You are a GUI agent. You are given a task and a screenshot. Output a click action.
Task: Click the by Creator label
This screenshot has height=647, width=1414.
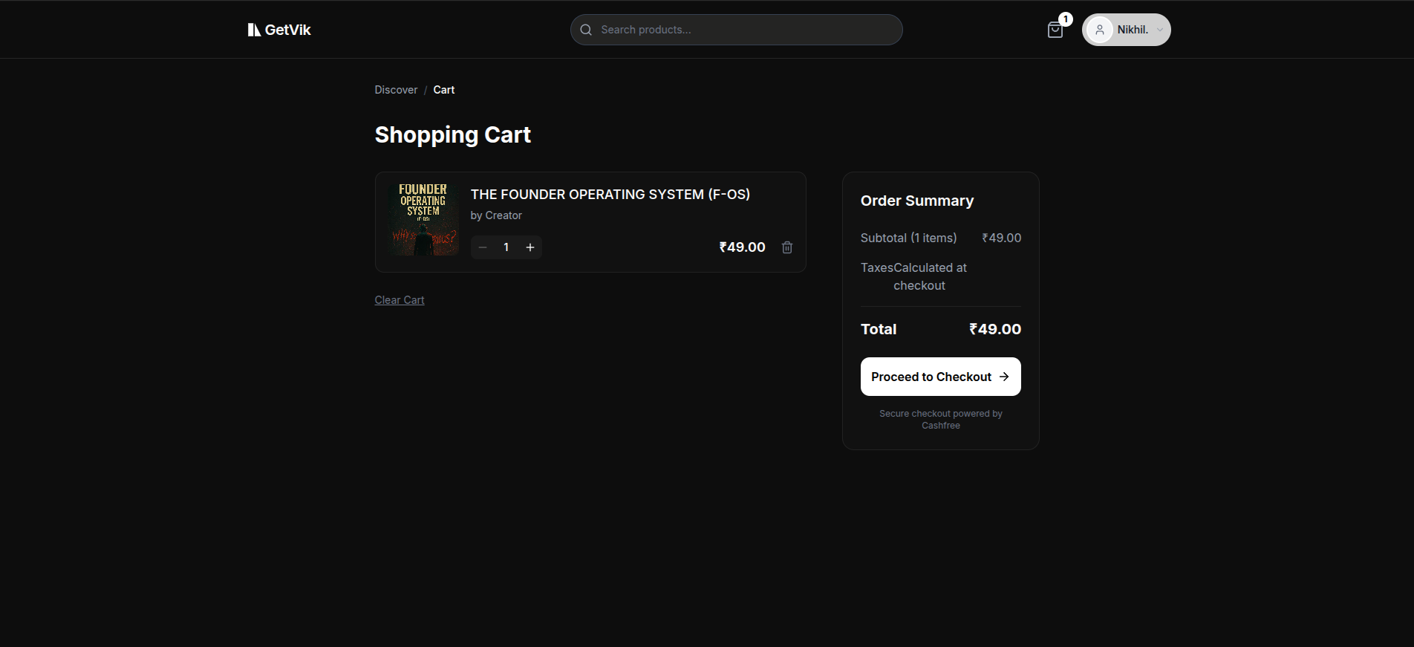point(496,215)
